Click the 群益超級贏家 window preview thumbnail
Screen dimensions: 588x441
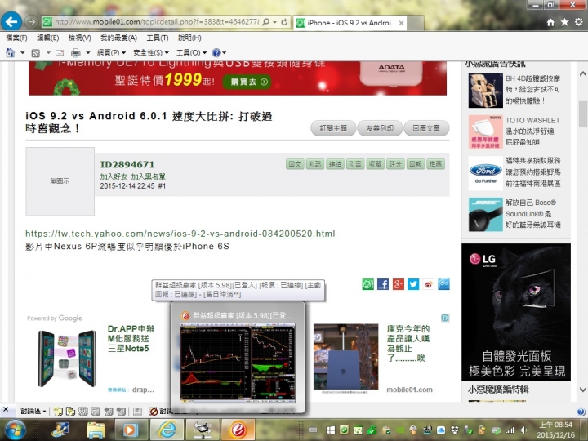(x=238, y=363)
